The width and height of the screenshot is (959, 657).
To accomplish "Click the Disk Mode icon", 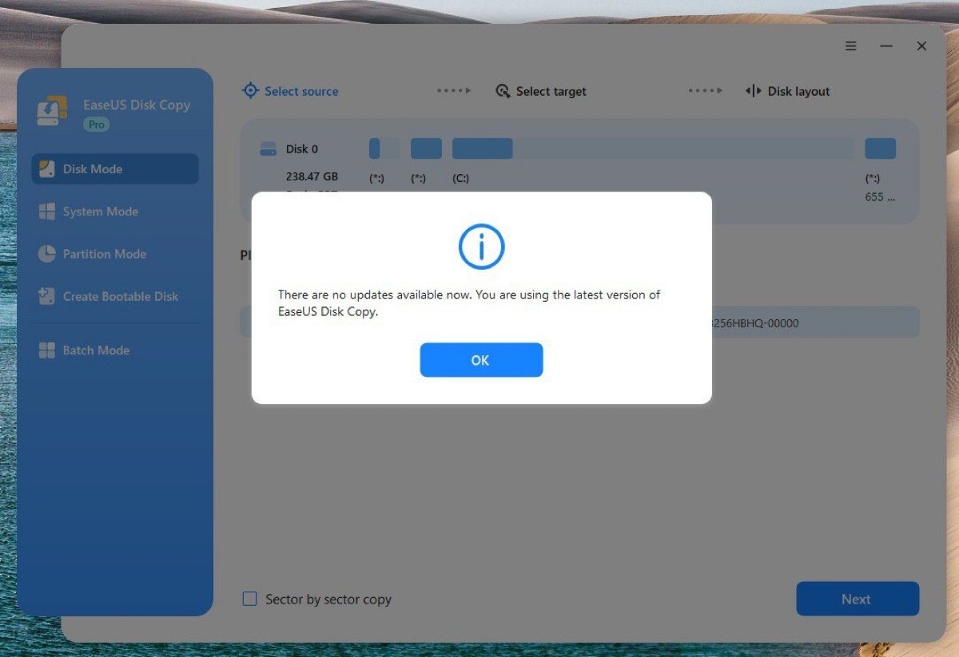I will click(x=47, y=169).
